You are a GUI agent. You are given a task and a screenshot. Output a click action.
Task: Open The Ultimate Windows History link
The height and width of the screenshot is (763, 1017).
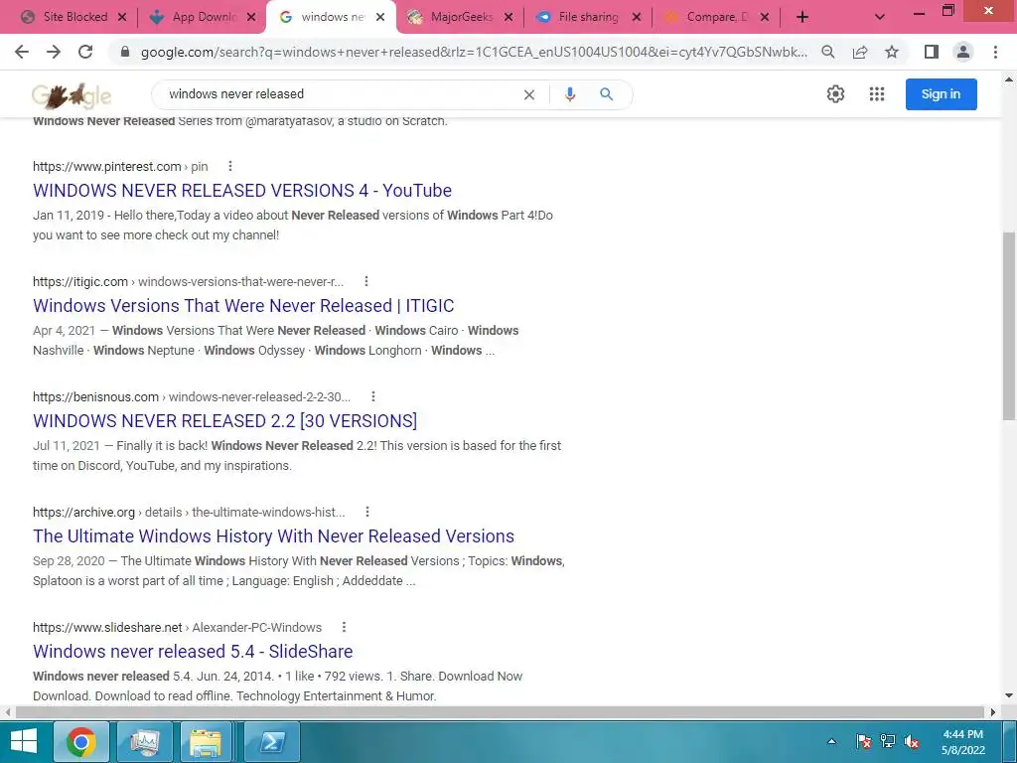274,535
